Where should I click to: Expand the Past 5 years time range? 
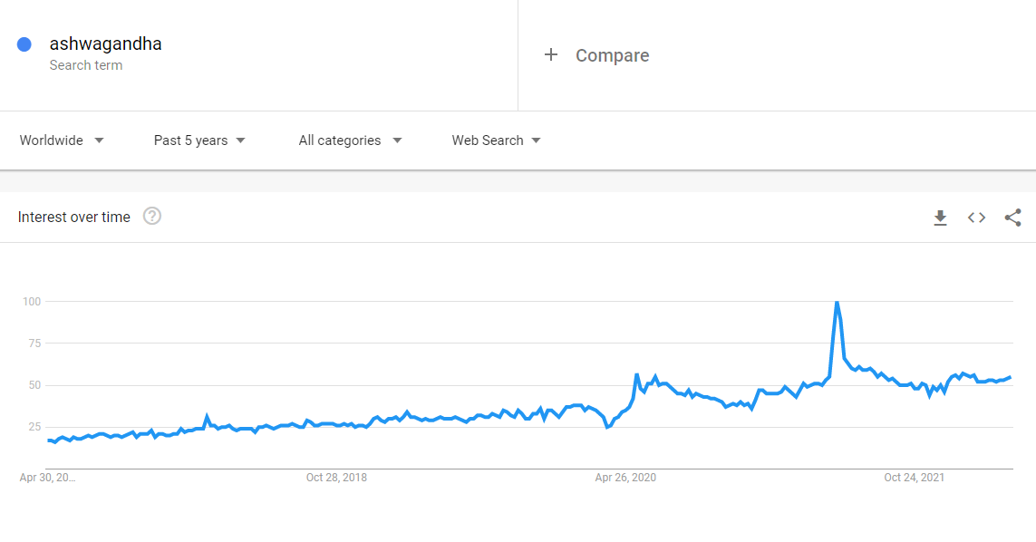(199, 140)
